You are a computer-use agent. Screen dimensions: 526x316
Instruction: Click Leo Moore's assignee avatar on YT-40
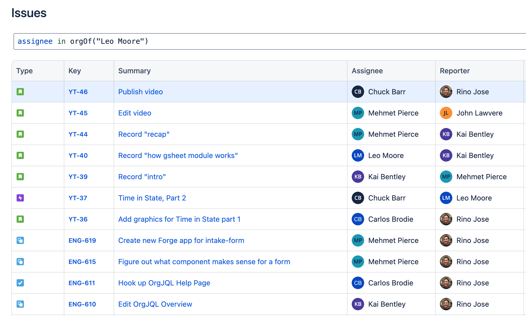coord(358,155)
